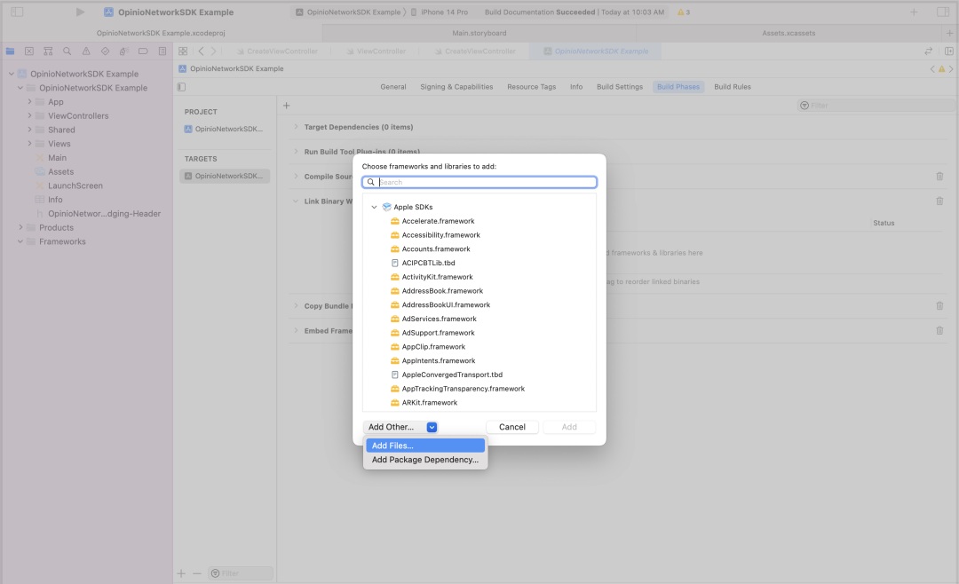
Task: Open the Signing & Capabilities tab
Action: coord(456,87)
